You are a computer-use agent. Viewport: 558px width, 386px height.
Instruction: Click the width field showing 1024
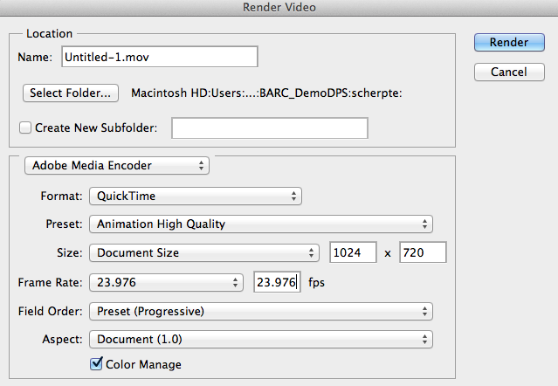point(352,253)
